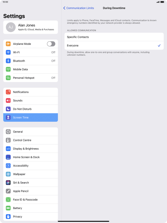Select the Bluetooth icon in sidebar
This screenshot has width=167, height=223.
[8, 61]
